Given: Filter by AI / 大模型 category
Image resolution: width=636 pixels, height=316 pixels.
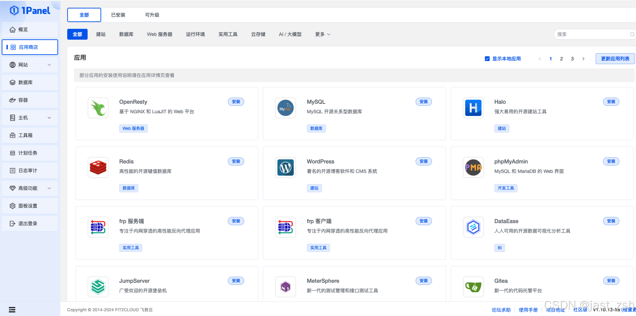Looking at the screenshot, I should point(290,34).
